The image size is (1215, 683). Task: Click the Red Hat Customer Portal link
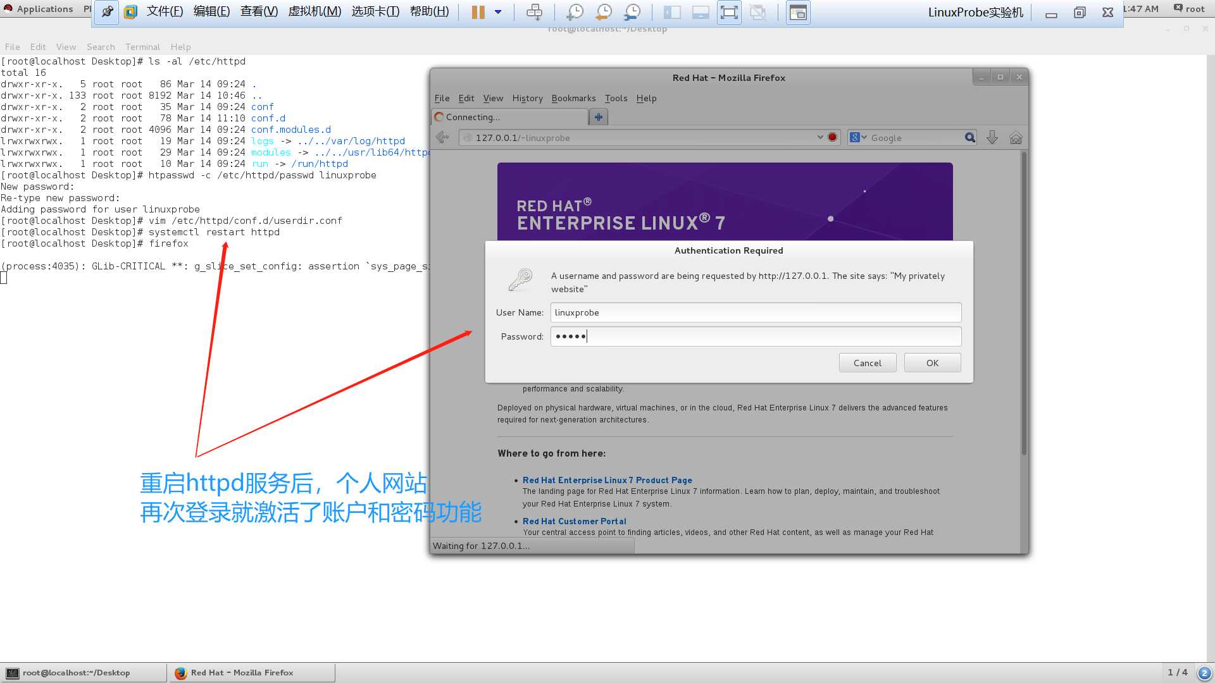point(573,521)
